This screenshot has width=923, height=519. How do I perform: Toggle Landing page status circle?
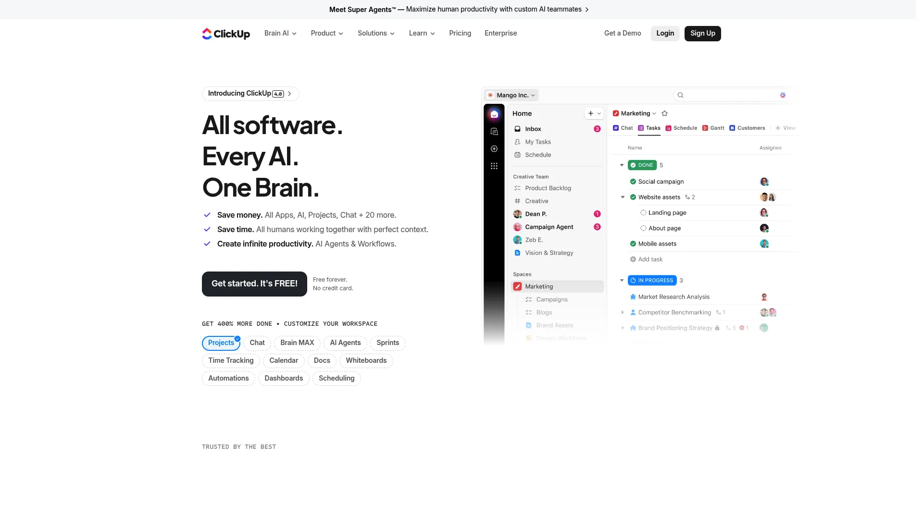click(643, 213)
